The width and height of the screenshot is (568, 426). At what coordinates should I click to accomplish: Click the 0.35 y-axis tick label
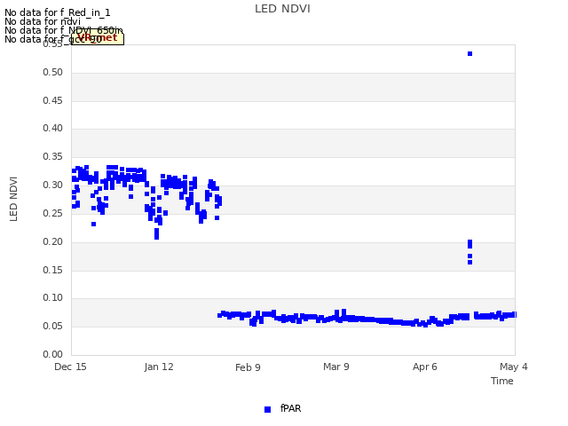53,157
